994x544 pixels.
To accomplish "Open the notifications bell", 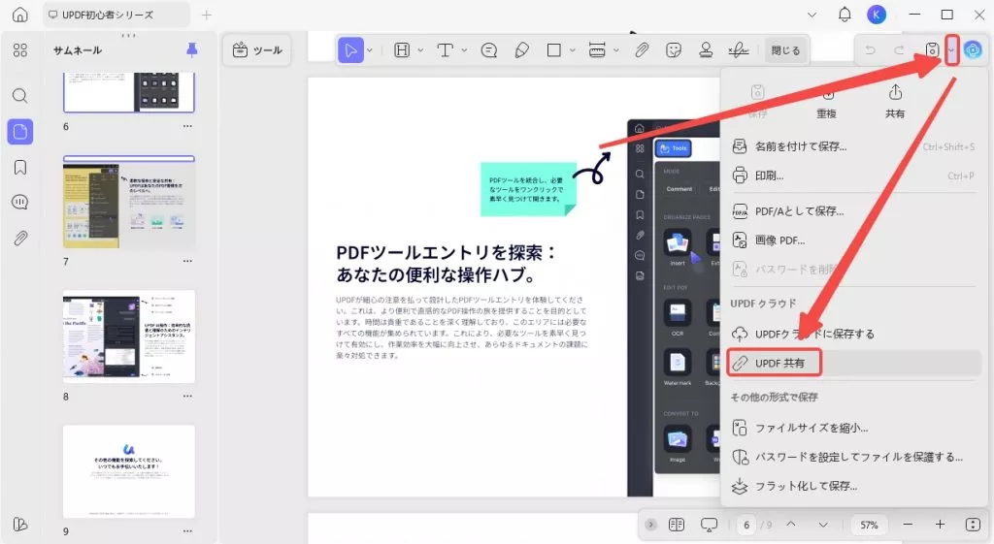I will [x=845, y=15].
